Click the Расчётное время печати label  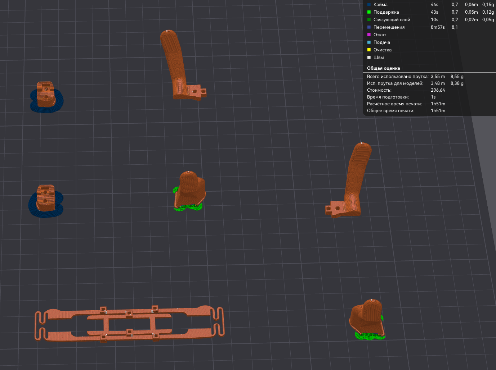pyautogui.click(x=394, y=104)
